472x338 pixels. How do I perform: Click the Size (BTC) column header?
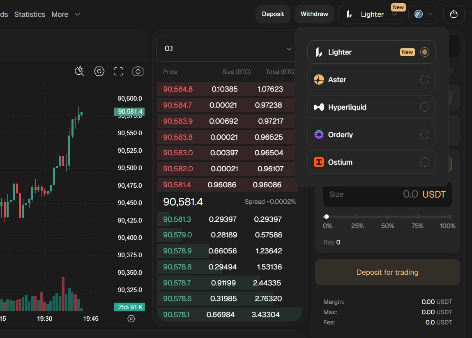[x=236, y=72]
